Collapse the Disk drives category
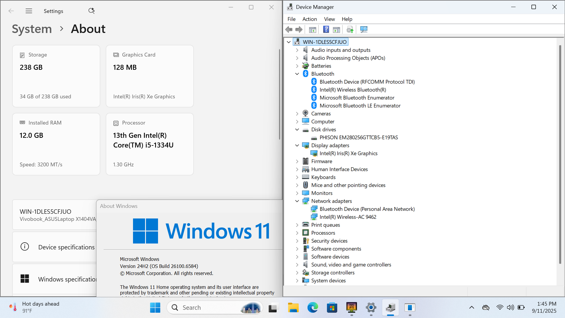This screenshot has height=318, width=565. [297, 130]
